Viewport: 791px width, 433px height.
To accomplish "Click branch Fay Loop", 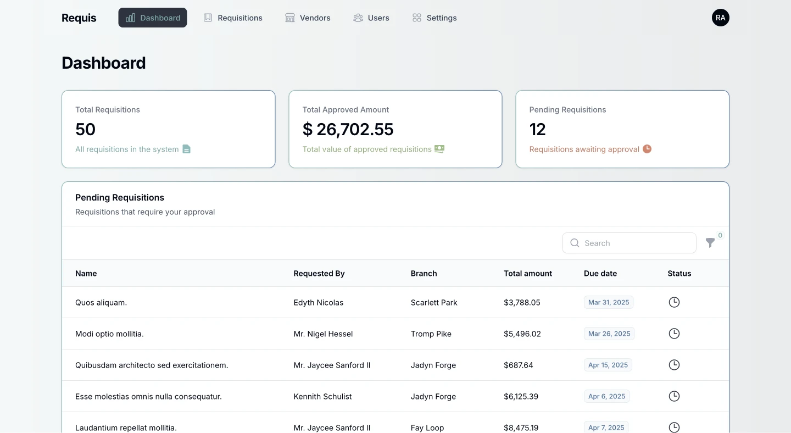I will (x=427, y=428).
